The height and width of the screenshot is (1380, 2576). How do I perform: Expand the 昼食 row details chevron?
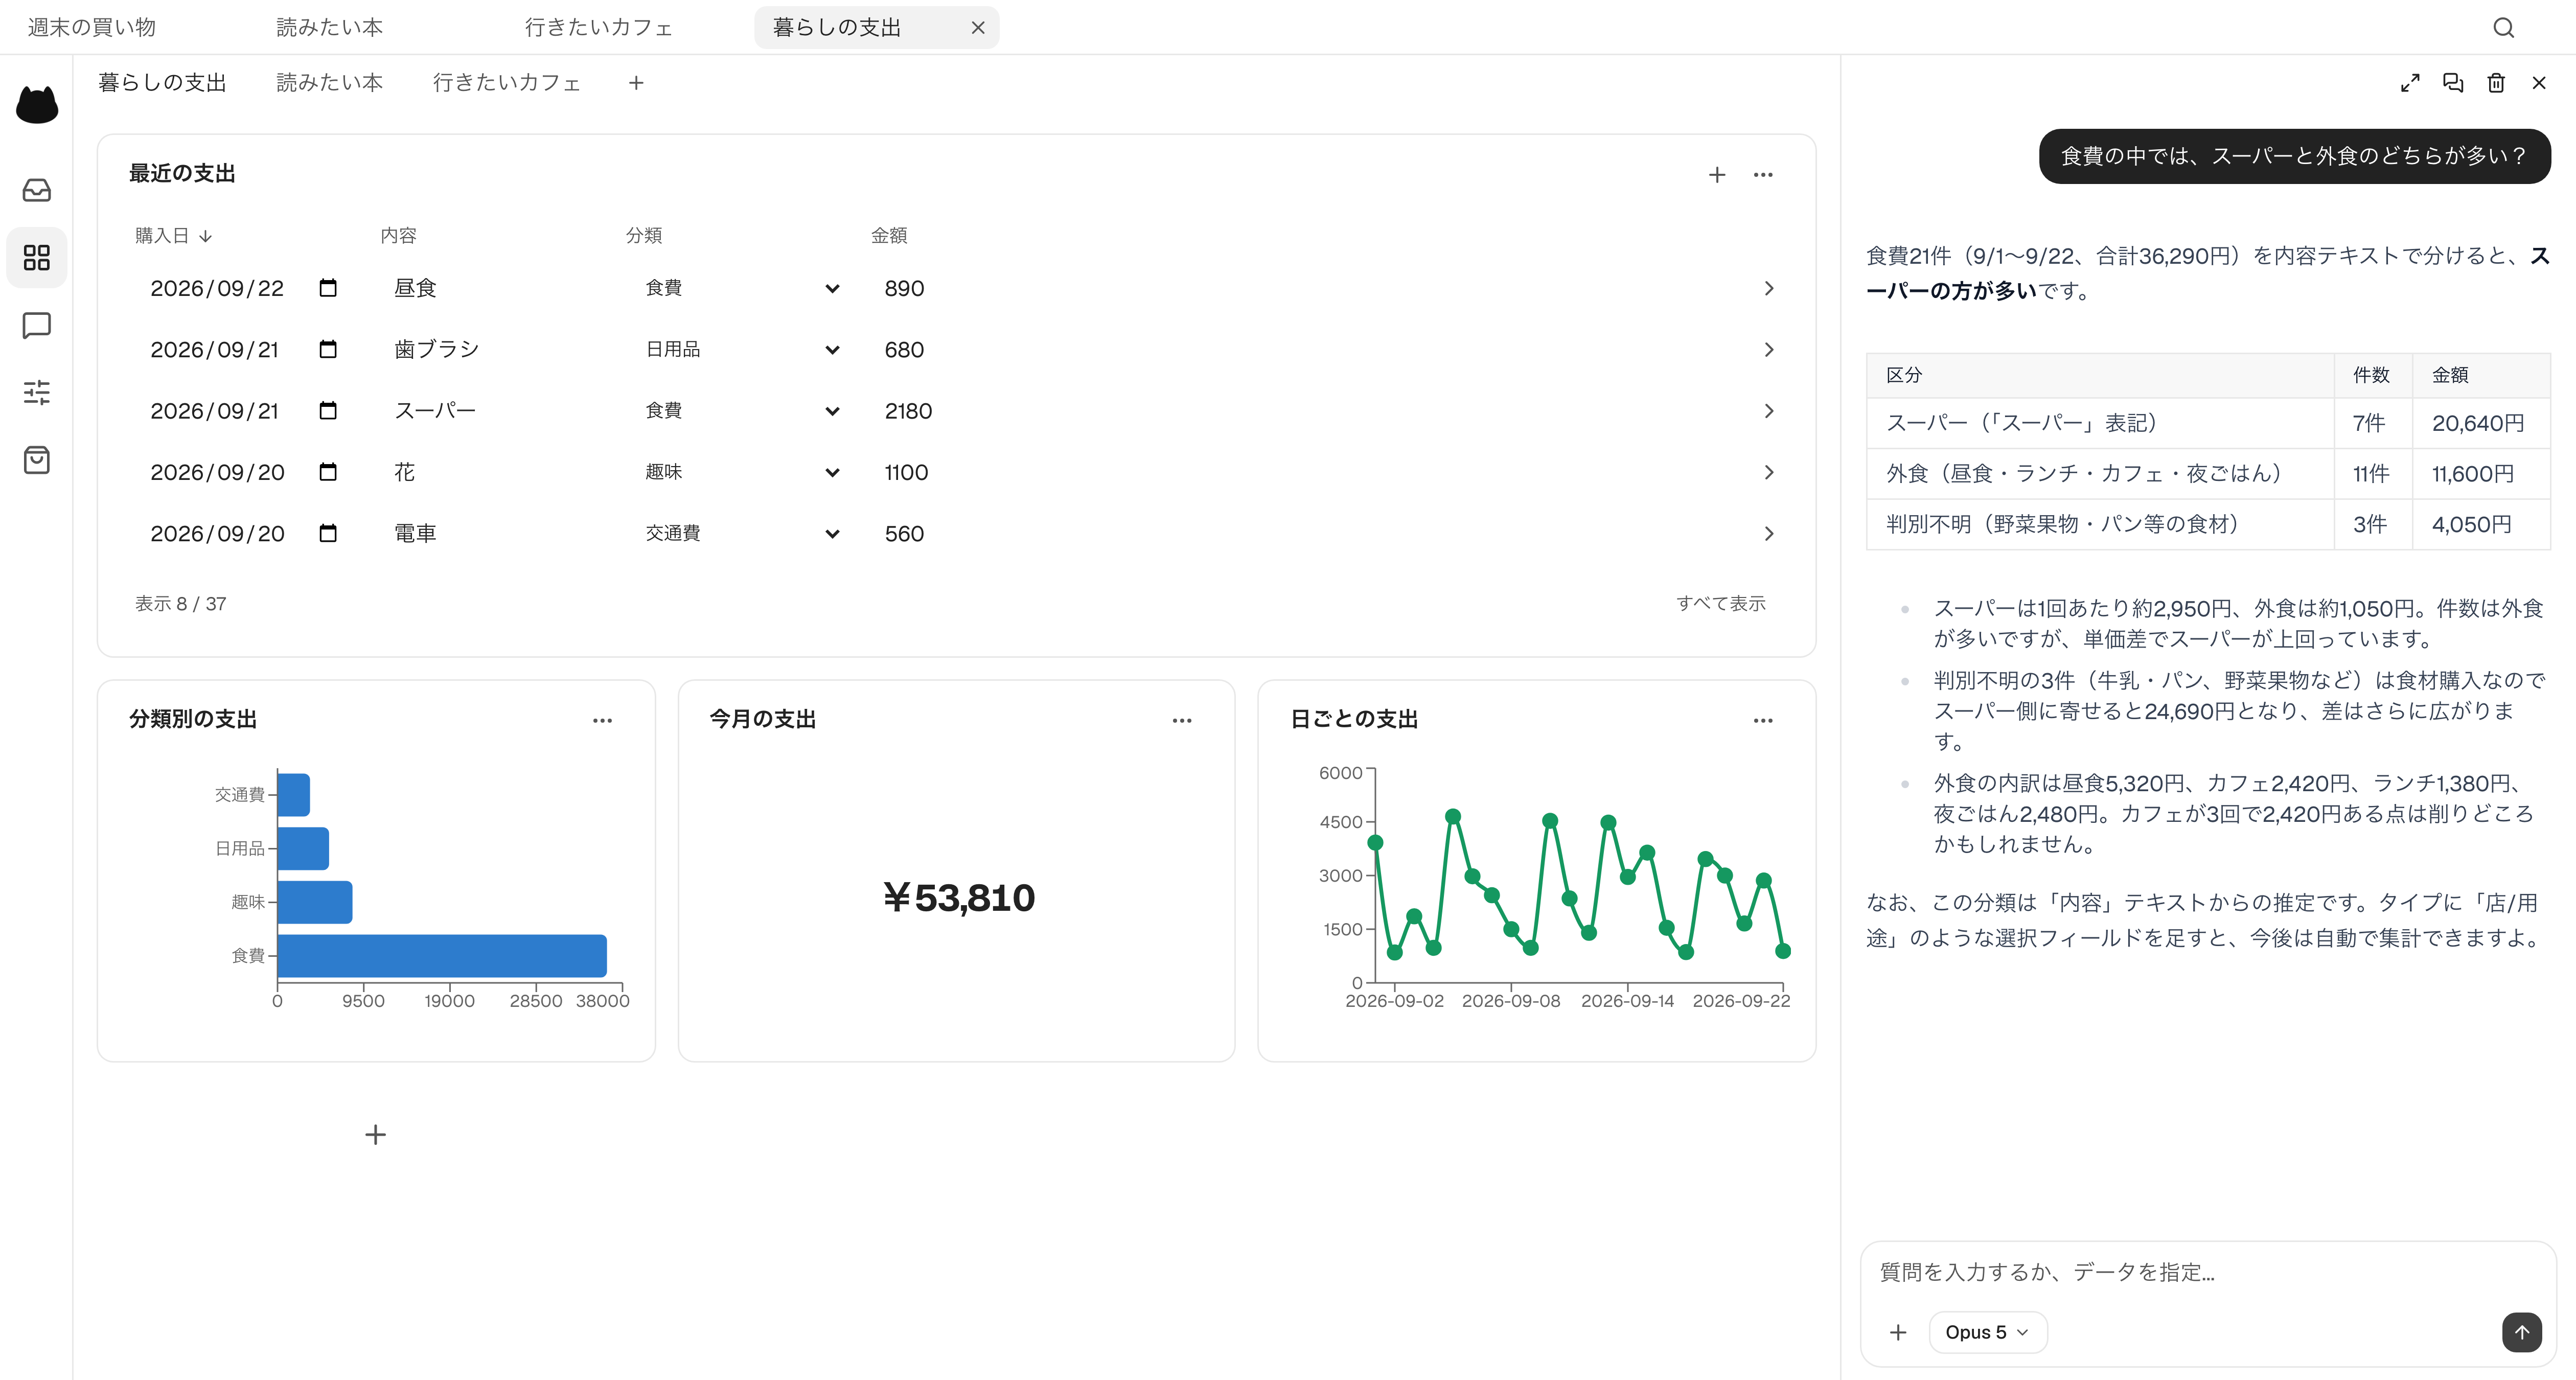tap(1769, 288)
